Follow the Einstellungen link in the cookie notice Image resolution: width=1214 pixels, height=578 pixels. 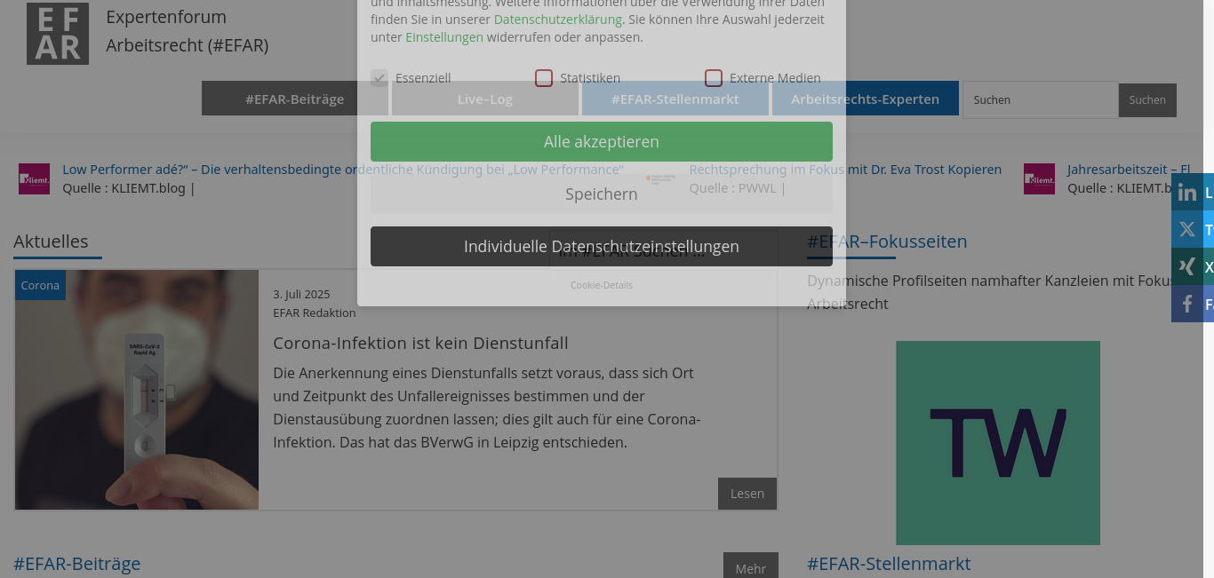pyautogui.click(x=444, y=37)
